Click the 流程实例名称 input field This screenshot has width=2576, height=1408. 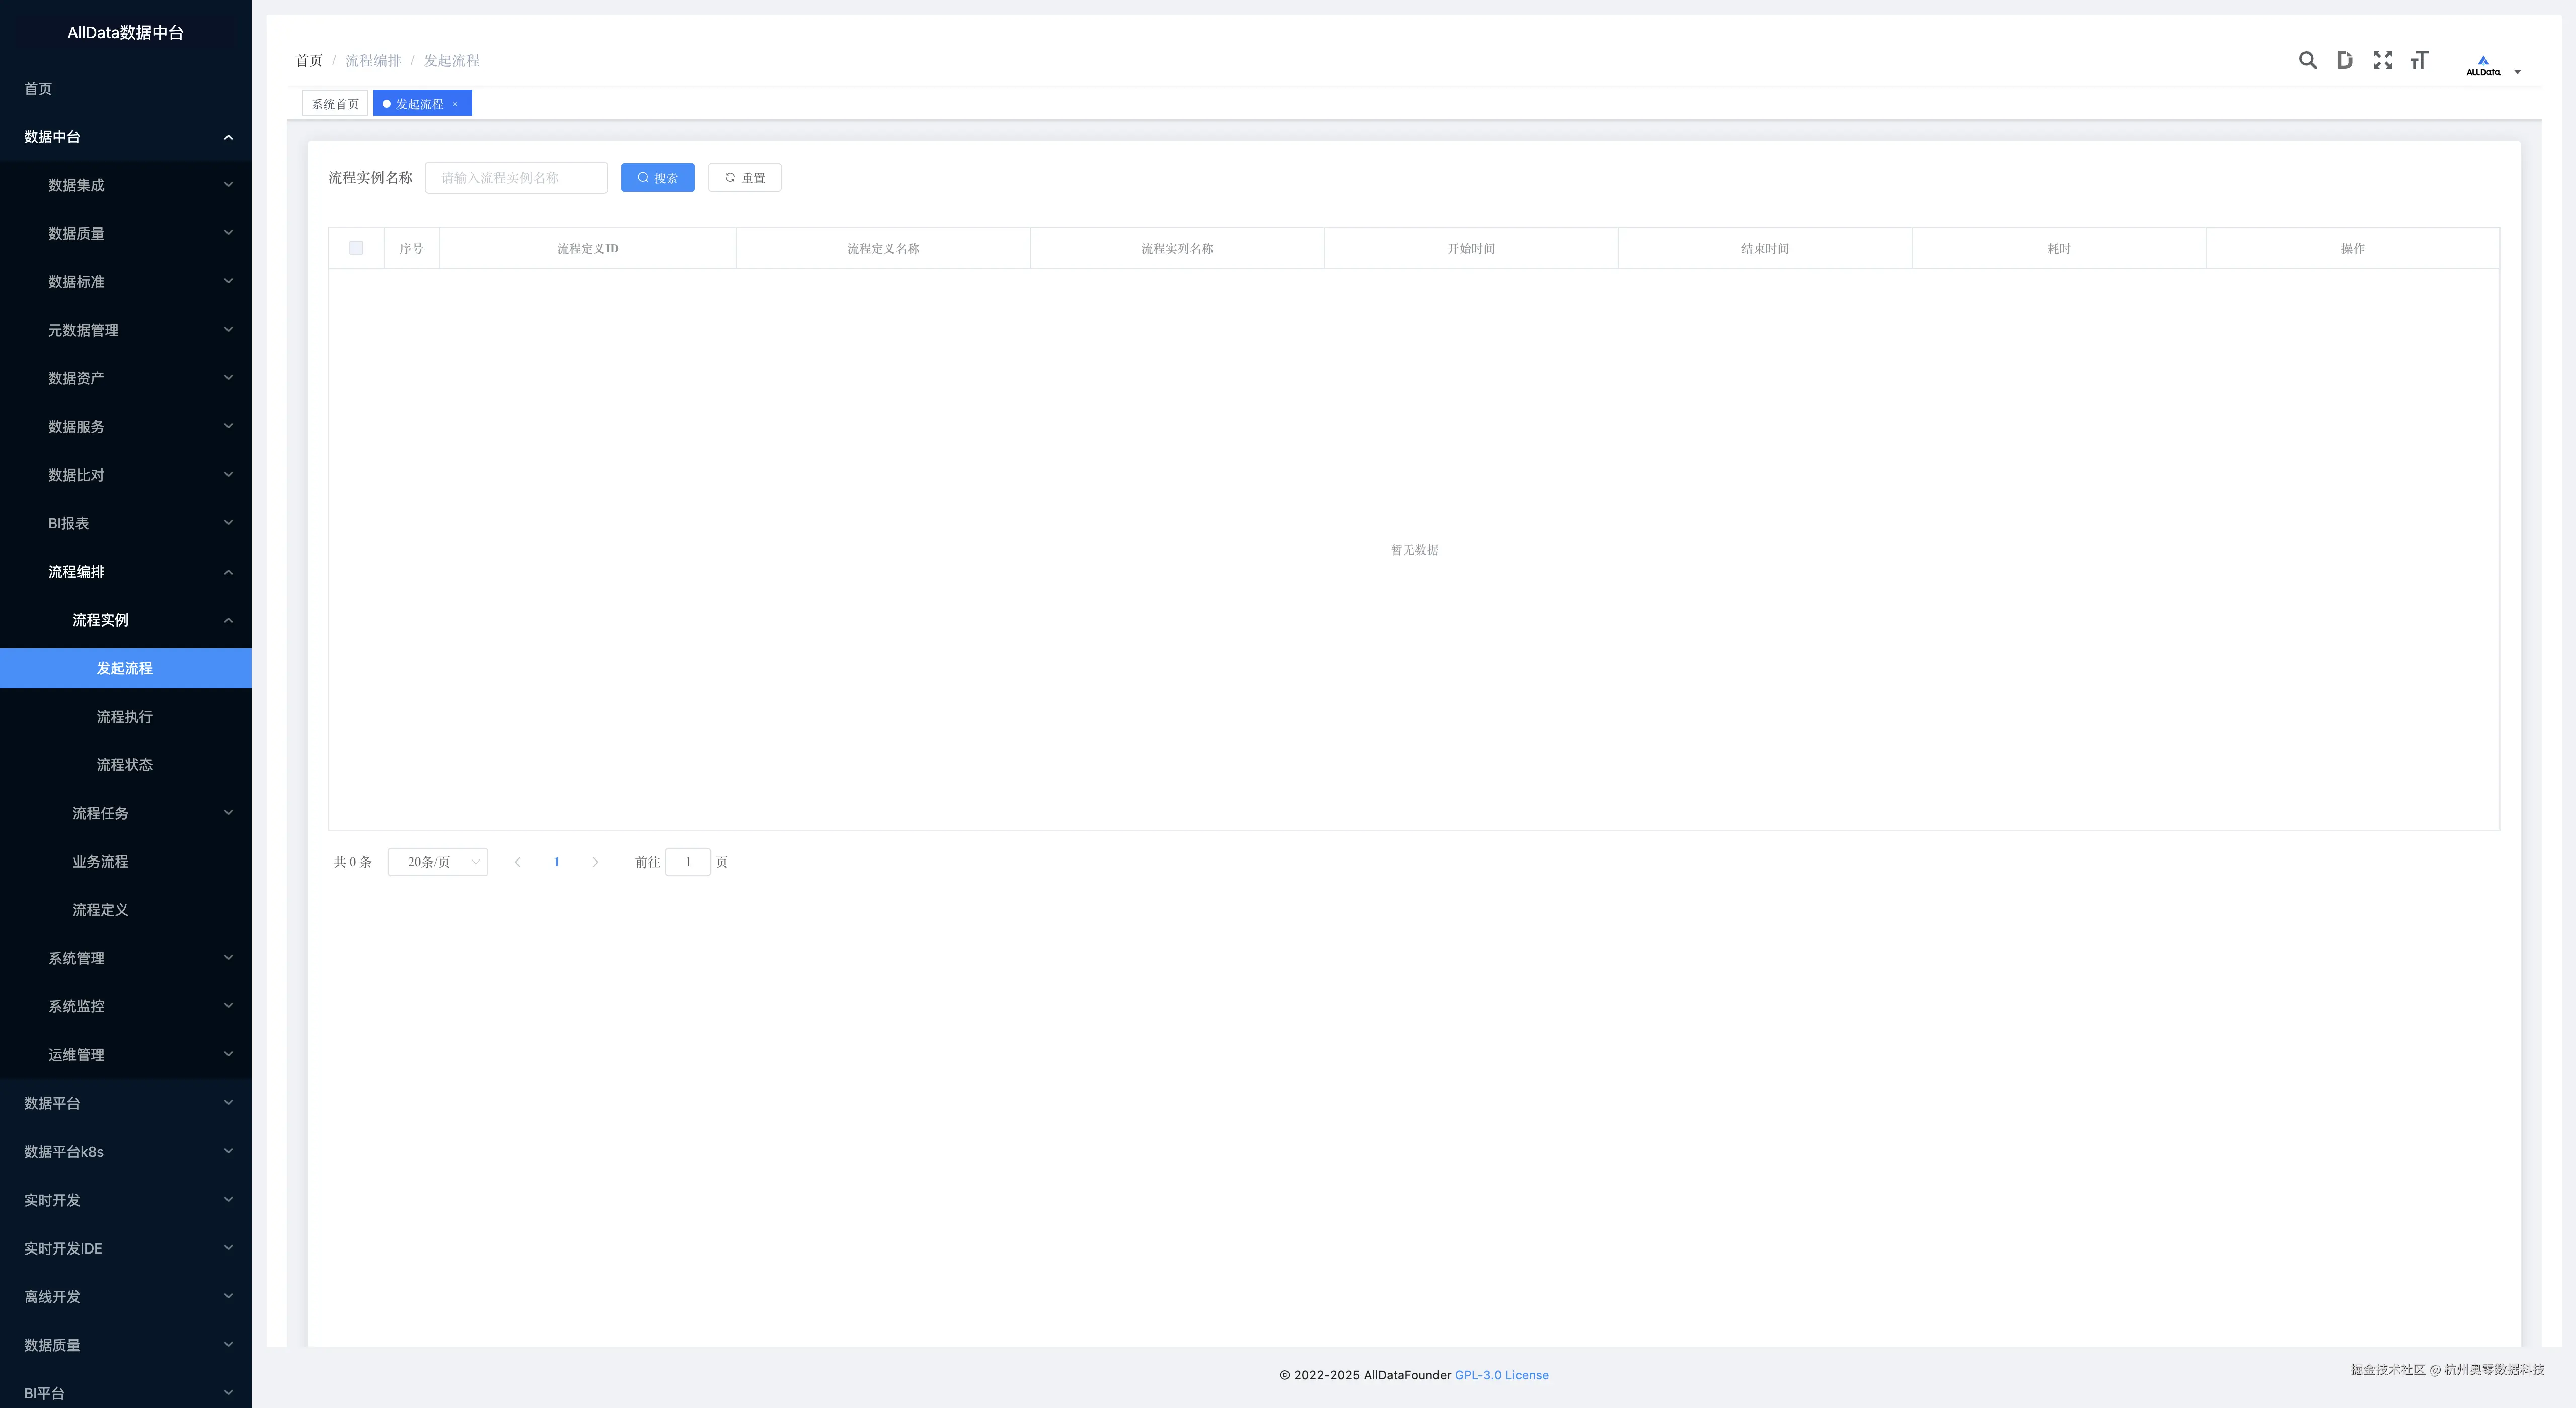[516, 178]
